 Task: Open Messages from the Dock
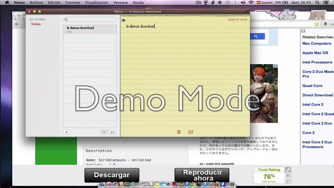click(x=163, y=184)
